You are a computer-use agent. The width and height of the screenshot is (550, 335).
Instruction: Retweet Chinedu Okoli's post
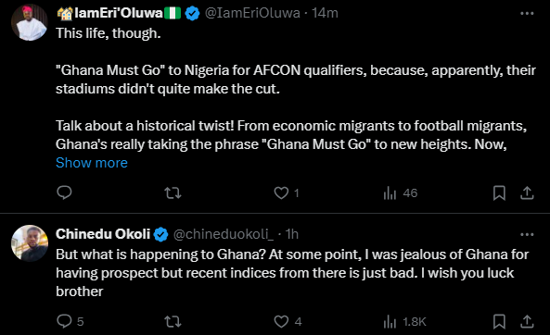pyautogui.click(x=173, y=321)
